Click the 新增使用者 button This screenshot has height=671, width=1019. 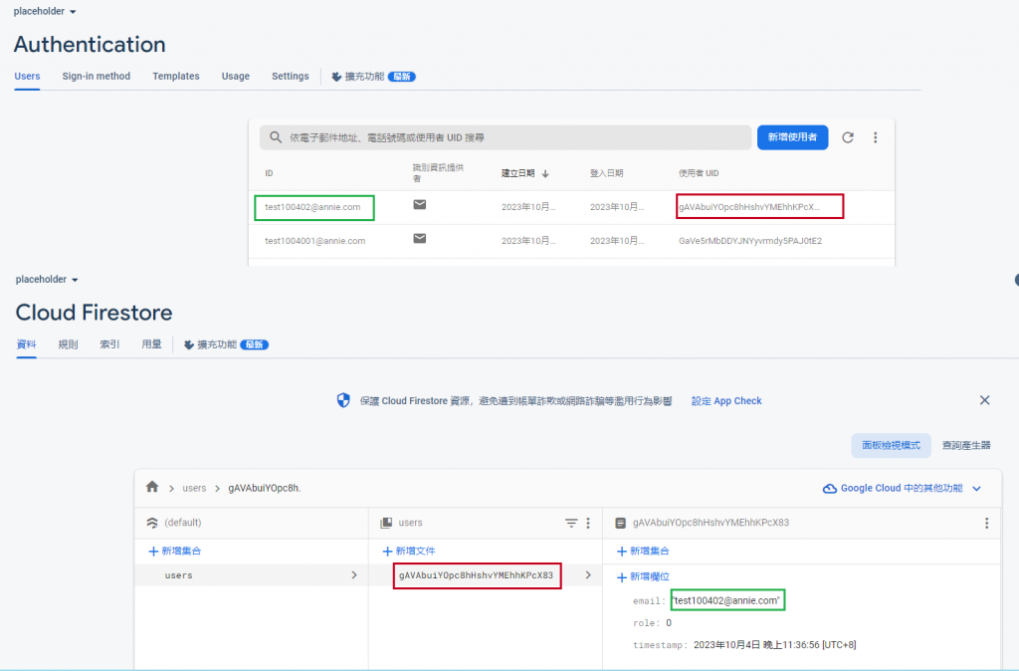792,137
